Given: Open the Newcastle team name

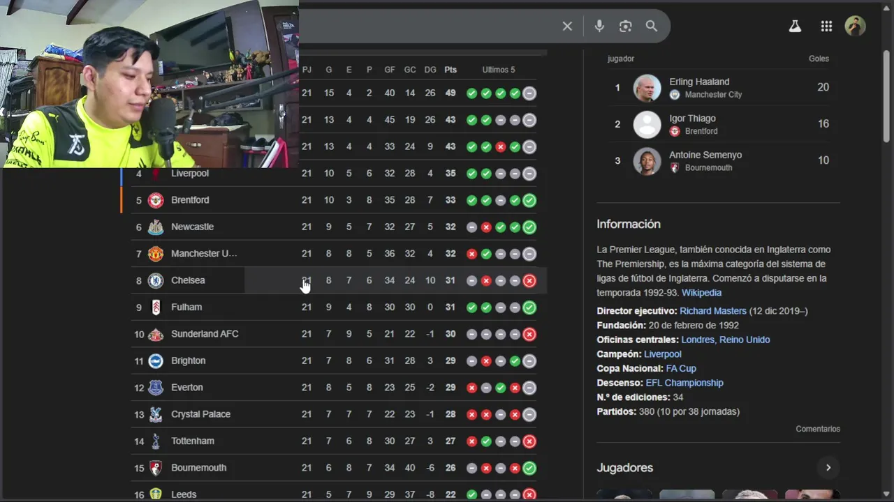Looking at the screenshot, I should coord(192,227).
